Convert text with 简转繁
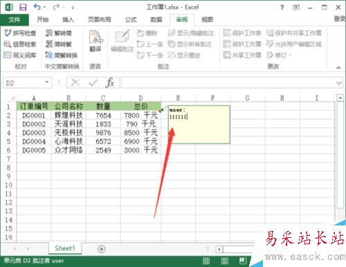This screenshot has height=267, width=346. (x=59, y=44)
